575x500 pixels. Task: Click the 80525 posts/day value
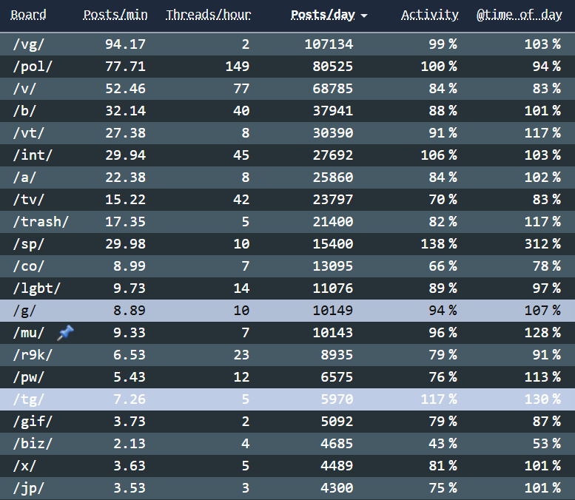click(x=333, y=67)
